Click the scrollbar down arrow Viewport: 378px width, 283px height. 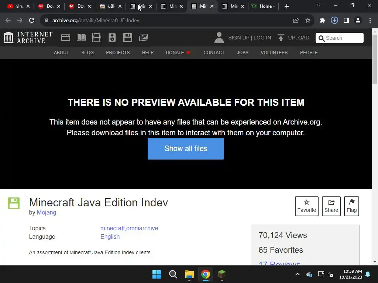click(375, 262)
